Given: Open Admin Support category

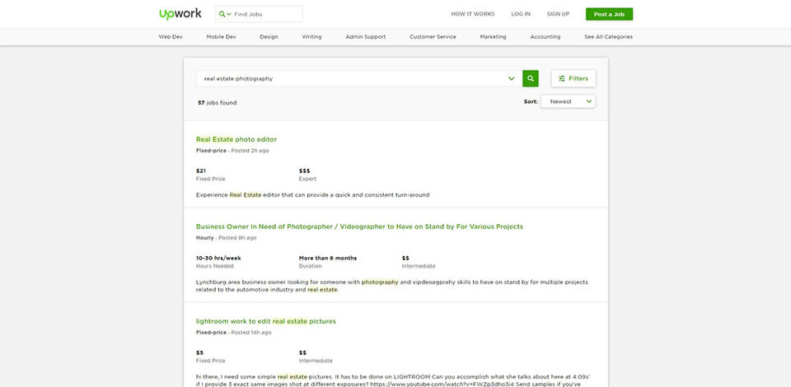Looking at the screenshot, I should coord(366,37).
